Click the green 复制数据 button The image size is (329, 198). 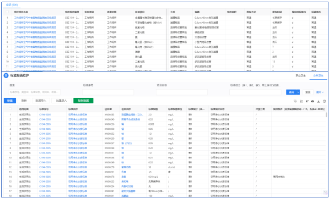83,101
